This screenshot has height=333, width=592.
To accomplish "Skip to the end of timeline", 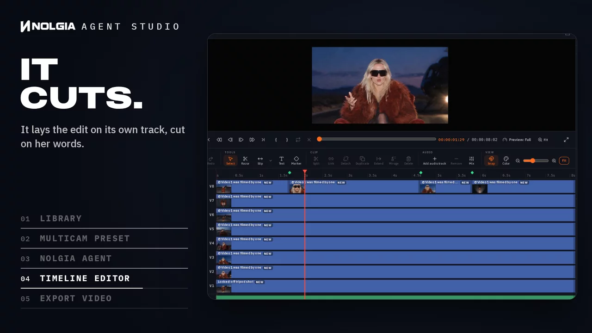I will click(263, 140).
